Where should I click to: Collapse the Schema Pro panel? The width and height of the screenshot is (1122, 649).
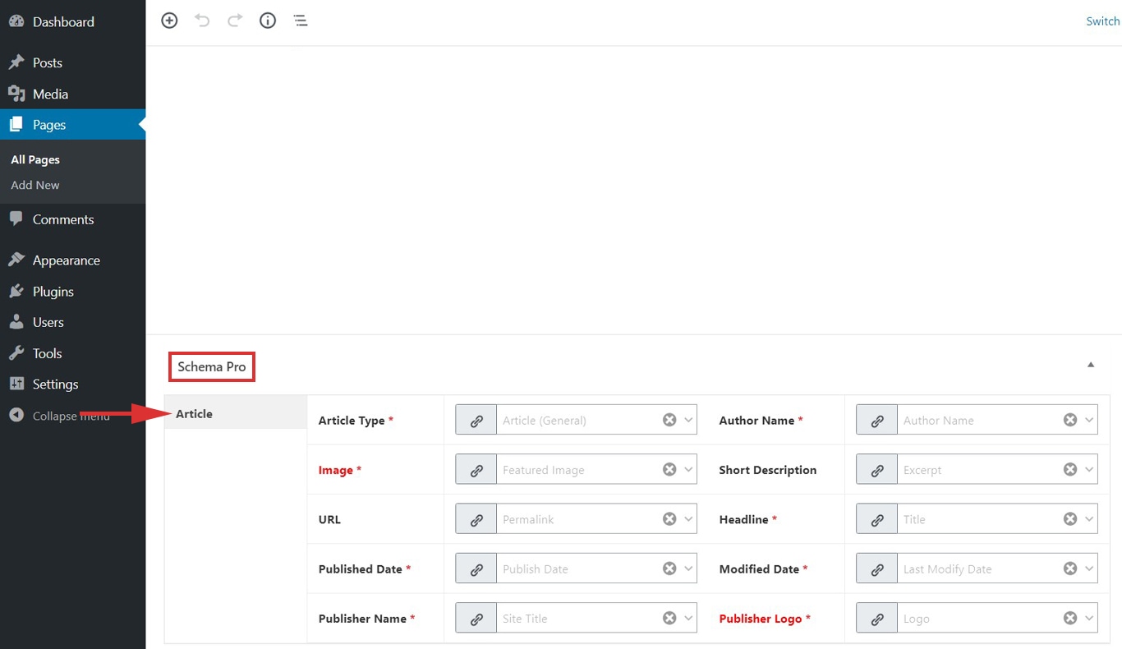pyautogui.click(x=1090, y=363)
